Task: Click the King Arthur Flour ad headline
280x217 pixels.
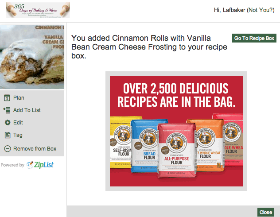Action: [x=176, y=95]
